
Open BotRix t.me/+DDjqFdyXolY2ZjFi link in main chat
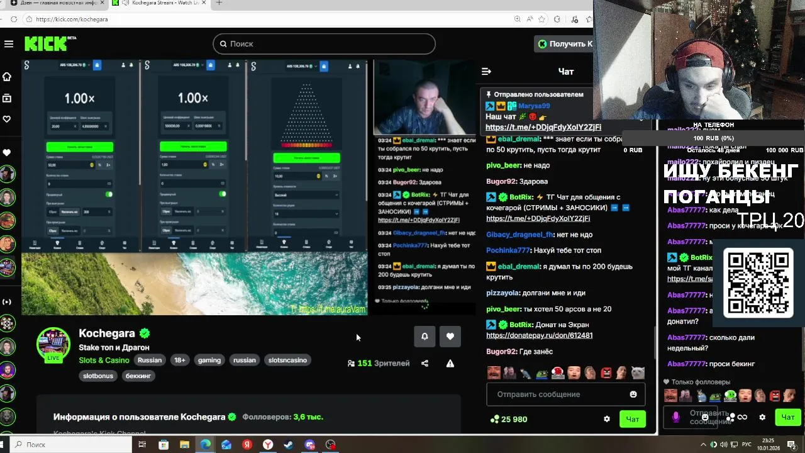[538, 218]
